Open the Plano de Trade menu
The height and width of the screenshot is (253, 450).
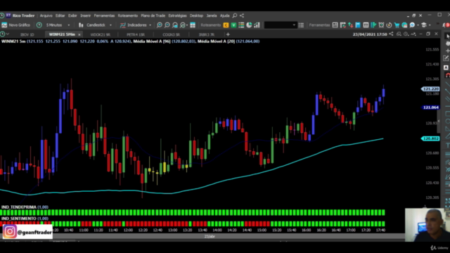pos(153,15)
